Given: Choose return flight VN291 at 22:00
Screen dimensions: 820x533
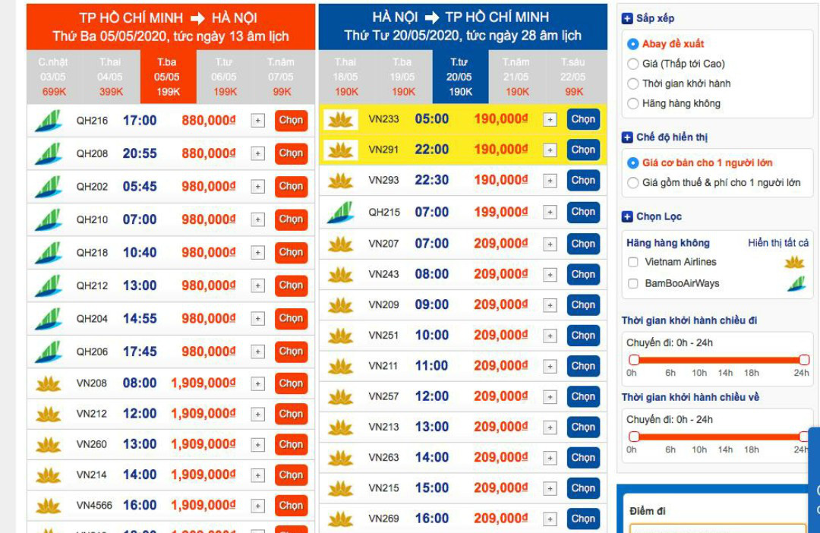Looking at the screenshot, I should click(583, 150).
